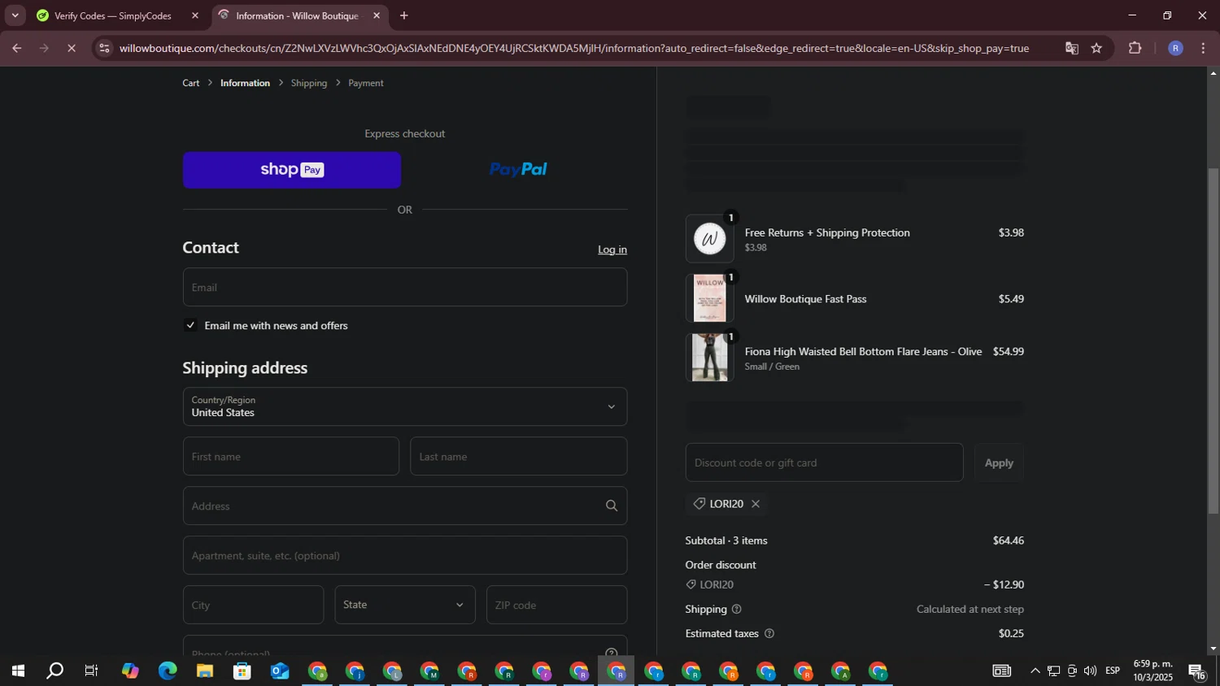Click the phone field help icon
This screenshot has height=686, width=1220.
tap(612, 653)
